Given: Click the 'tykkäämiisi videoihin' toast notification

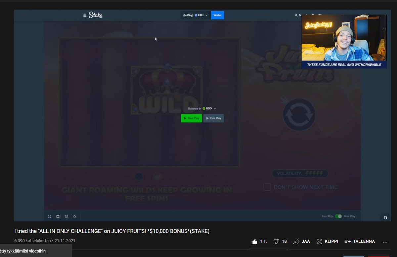Looking at the screenshot, I should [x=36, y=251].
